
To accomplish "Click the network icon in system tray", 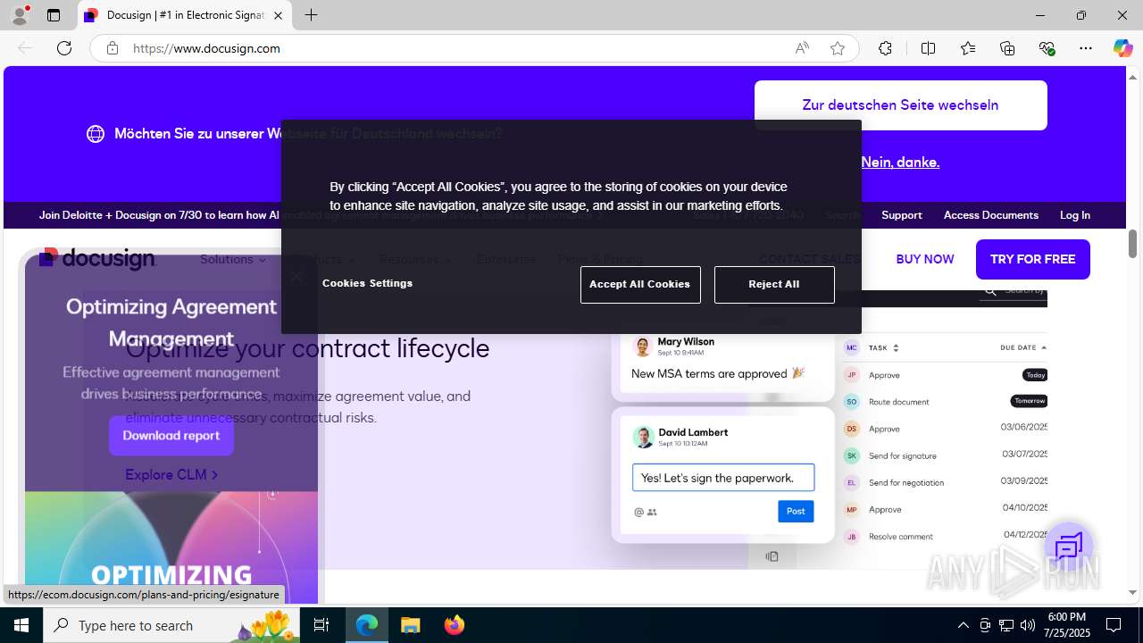I will click(1006, 625).
